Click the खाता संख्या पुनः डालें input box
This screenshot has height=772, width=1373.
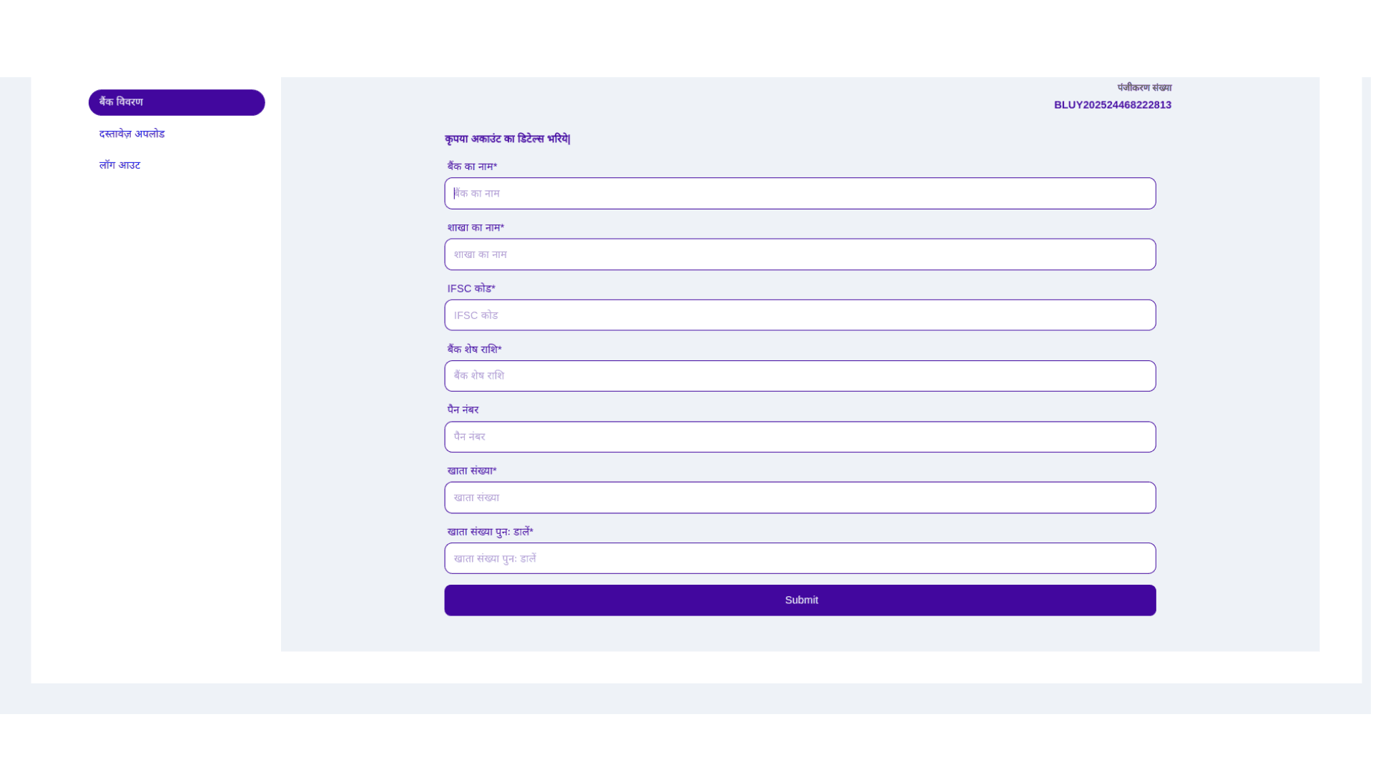pyautogui.click(x=799, y=558)
